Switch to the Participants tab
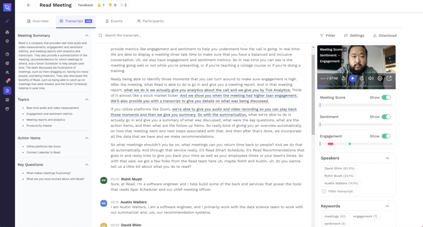This screenshot has width=423, height=227. point(150,21)
